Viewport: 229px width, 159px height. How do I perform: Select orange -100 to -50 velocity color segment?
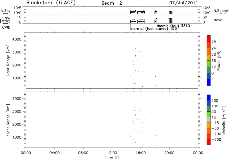click(x=209, y=131)
